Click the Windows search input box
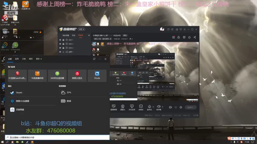Viewport: 257px width, 144px height. pyautogui.click(x=57, y=137)
